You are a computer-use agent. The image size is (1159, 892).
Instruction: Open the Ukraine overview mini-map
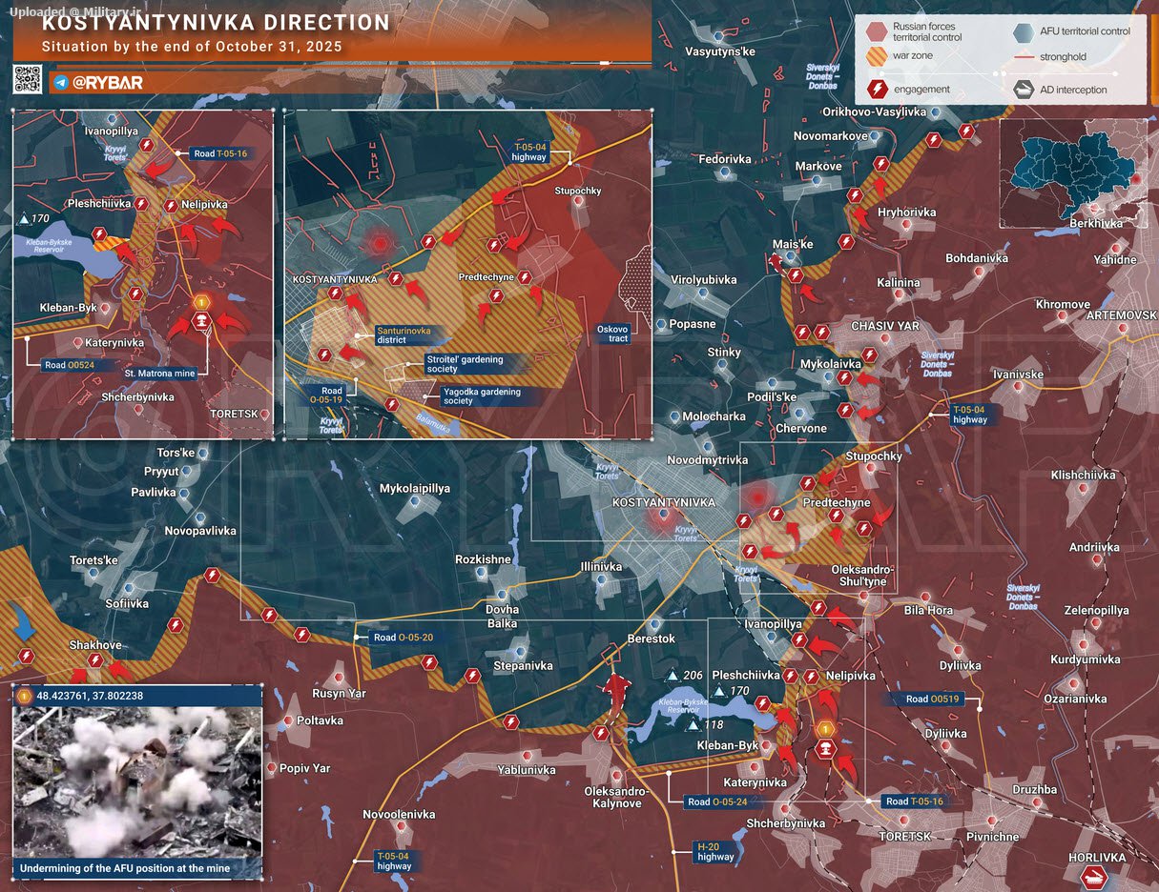(x=1071, y=173)
